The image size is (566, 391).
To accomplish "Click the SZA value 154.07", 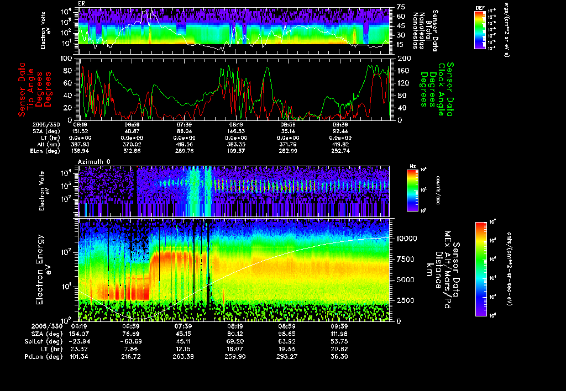I will point(79,334).
